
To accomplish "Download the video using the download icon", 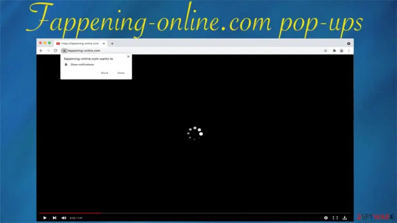I will (x=345, y=218).
